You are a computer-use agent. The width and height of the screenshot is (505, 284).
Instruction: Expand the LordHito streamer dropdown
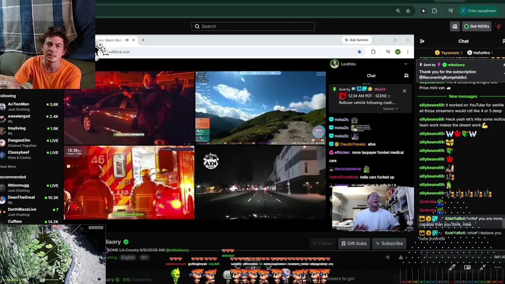406,64
